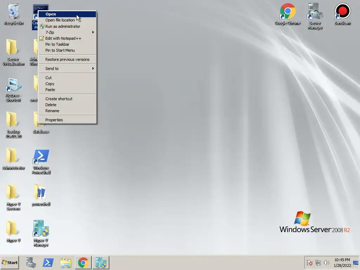
Task: Choose Create shortcut
Action: [67, 99]
